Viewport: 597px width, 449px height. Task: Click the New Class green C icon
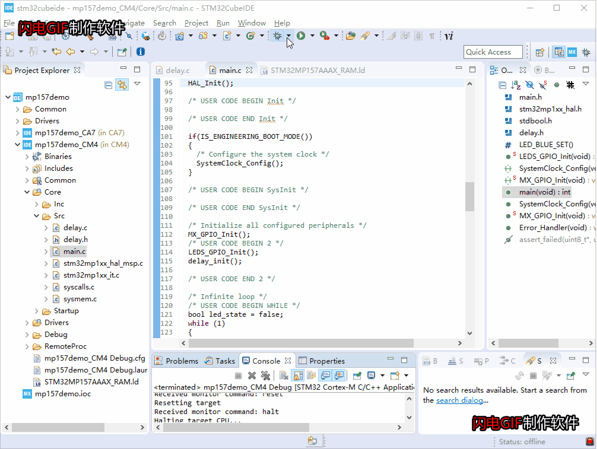250,36
